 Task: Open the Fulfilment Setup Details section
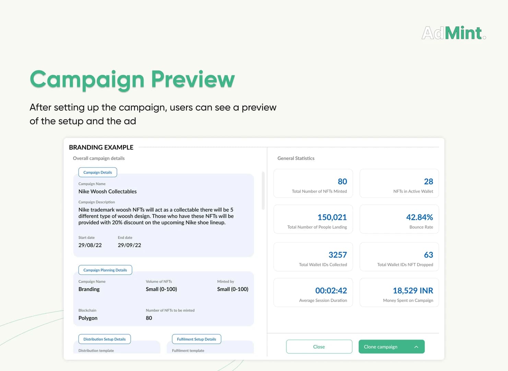click(x=197, y=339)
